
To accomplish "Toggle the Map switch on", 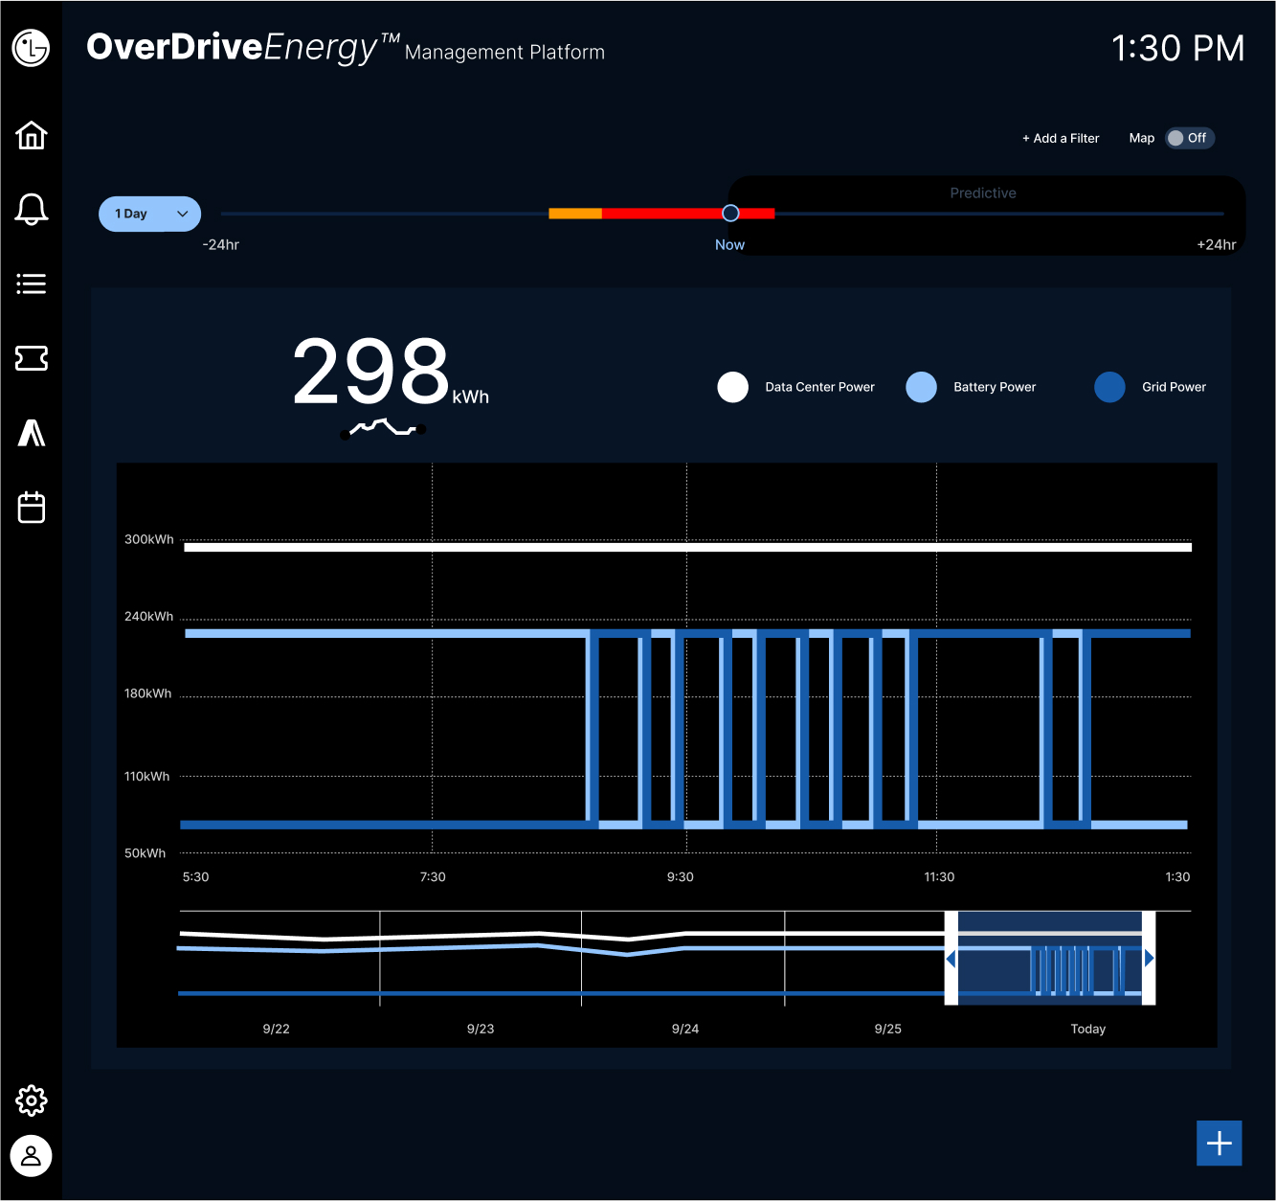I will point(1189,138).
